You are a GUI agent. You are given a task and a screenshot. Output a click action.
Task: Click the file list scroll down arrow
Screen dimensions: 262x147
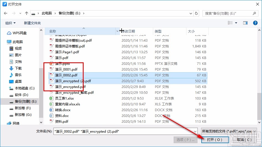point(259,122)
